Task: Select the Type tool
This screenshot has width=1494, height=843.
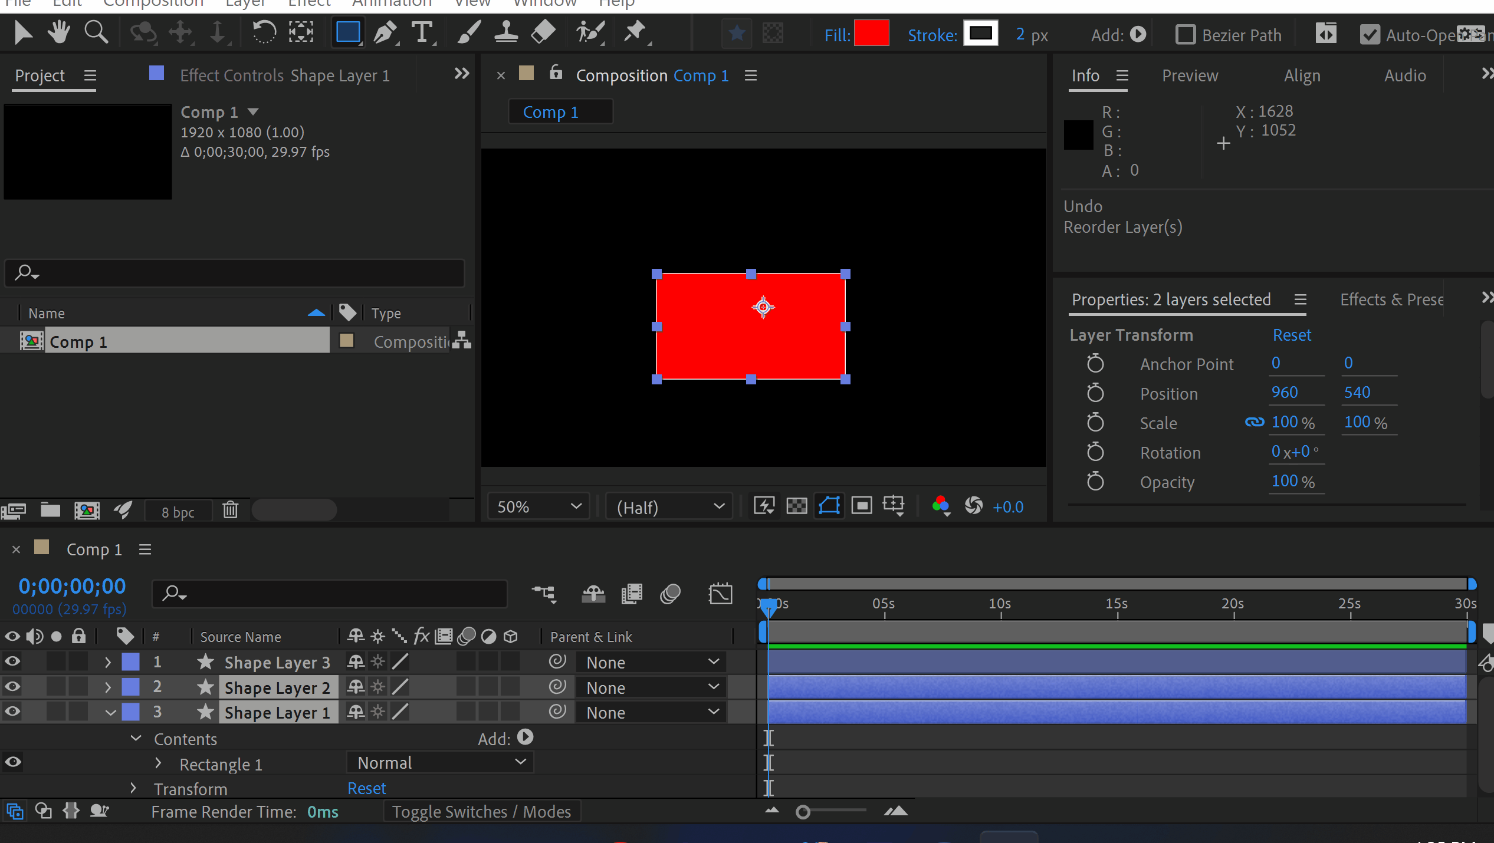Action: 422,32
